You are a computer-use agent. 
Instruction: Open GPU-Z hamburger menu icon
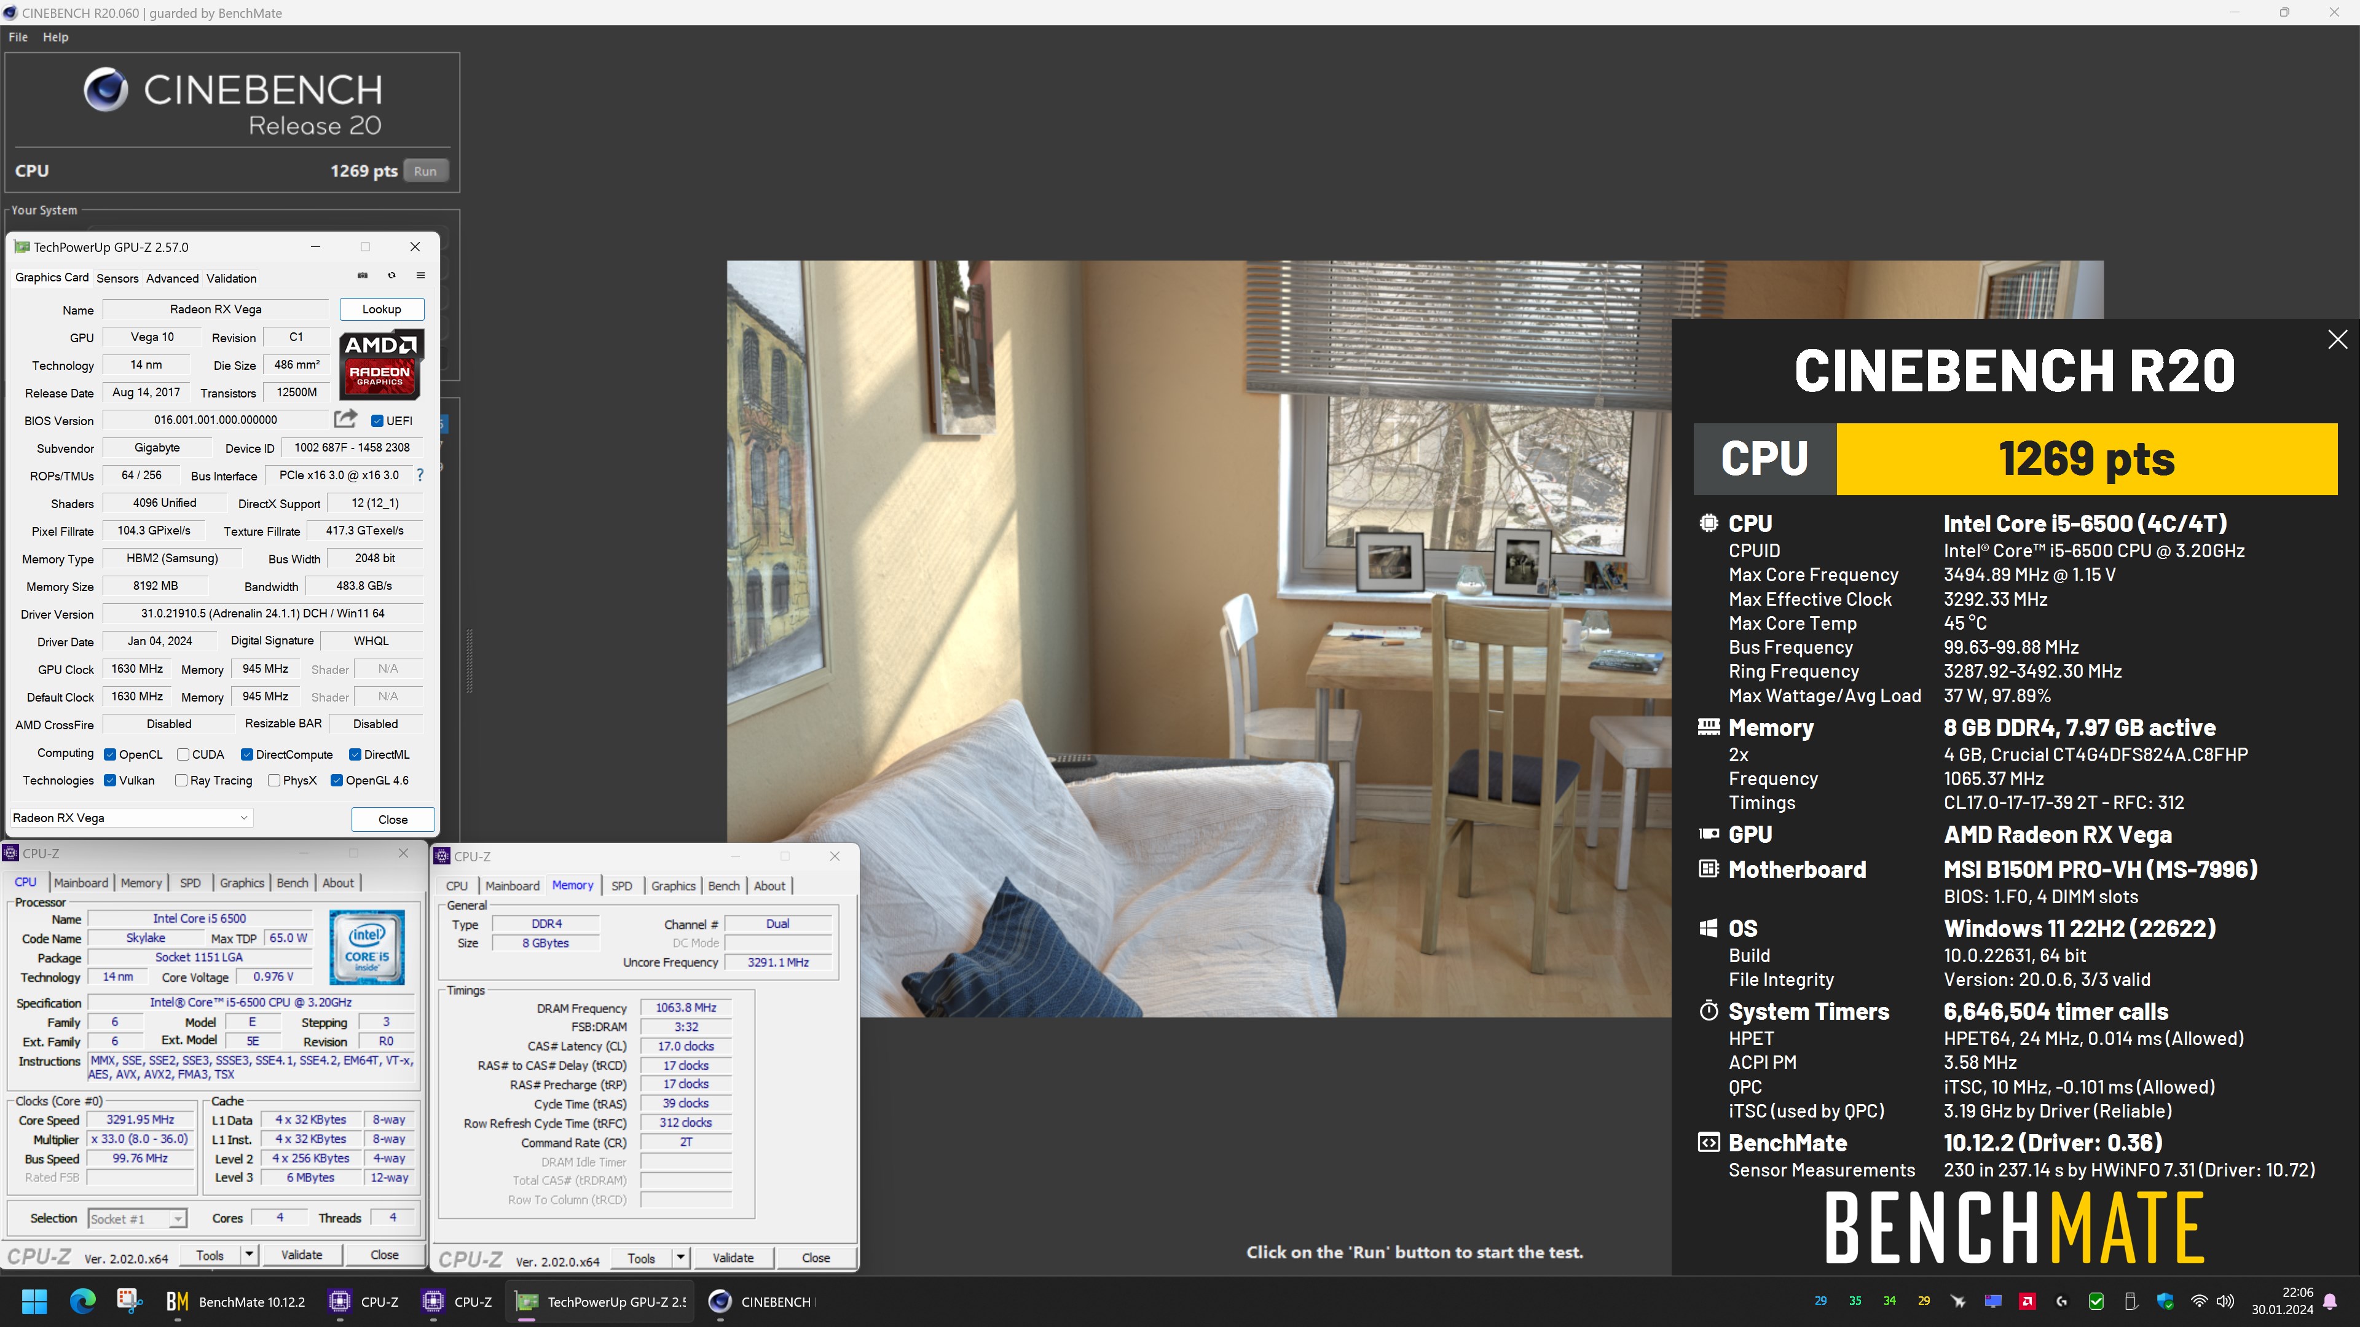pos(420,276)
